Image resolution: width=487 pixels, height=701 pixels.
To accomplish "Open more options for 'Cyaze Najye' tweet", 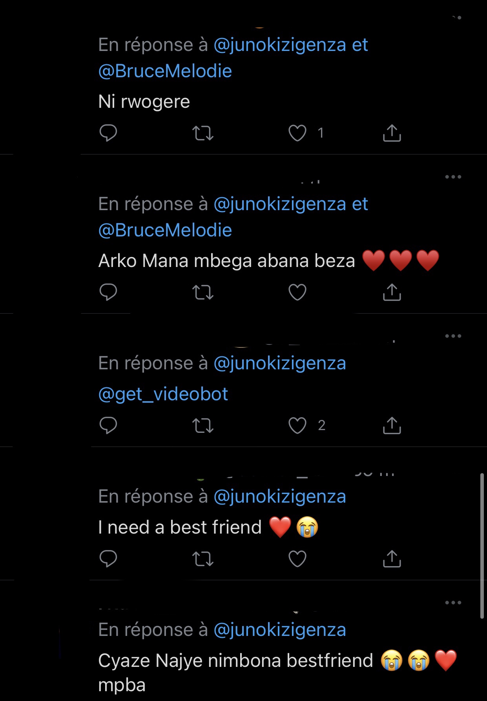I will (x=453, y=603).
